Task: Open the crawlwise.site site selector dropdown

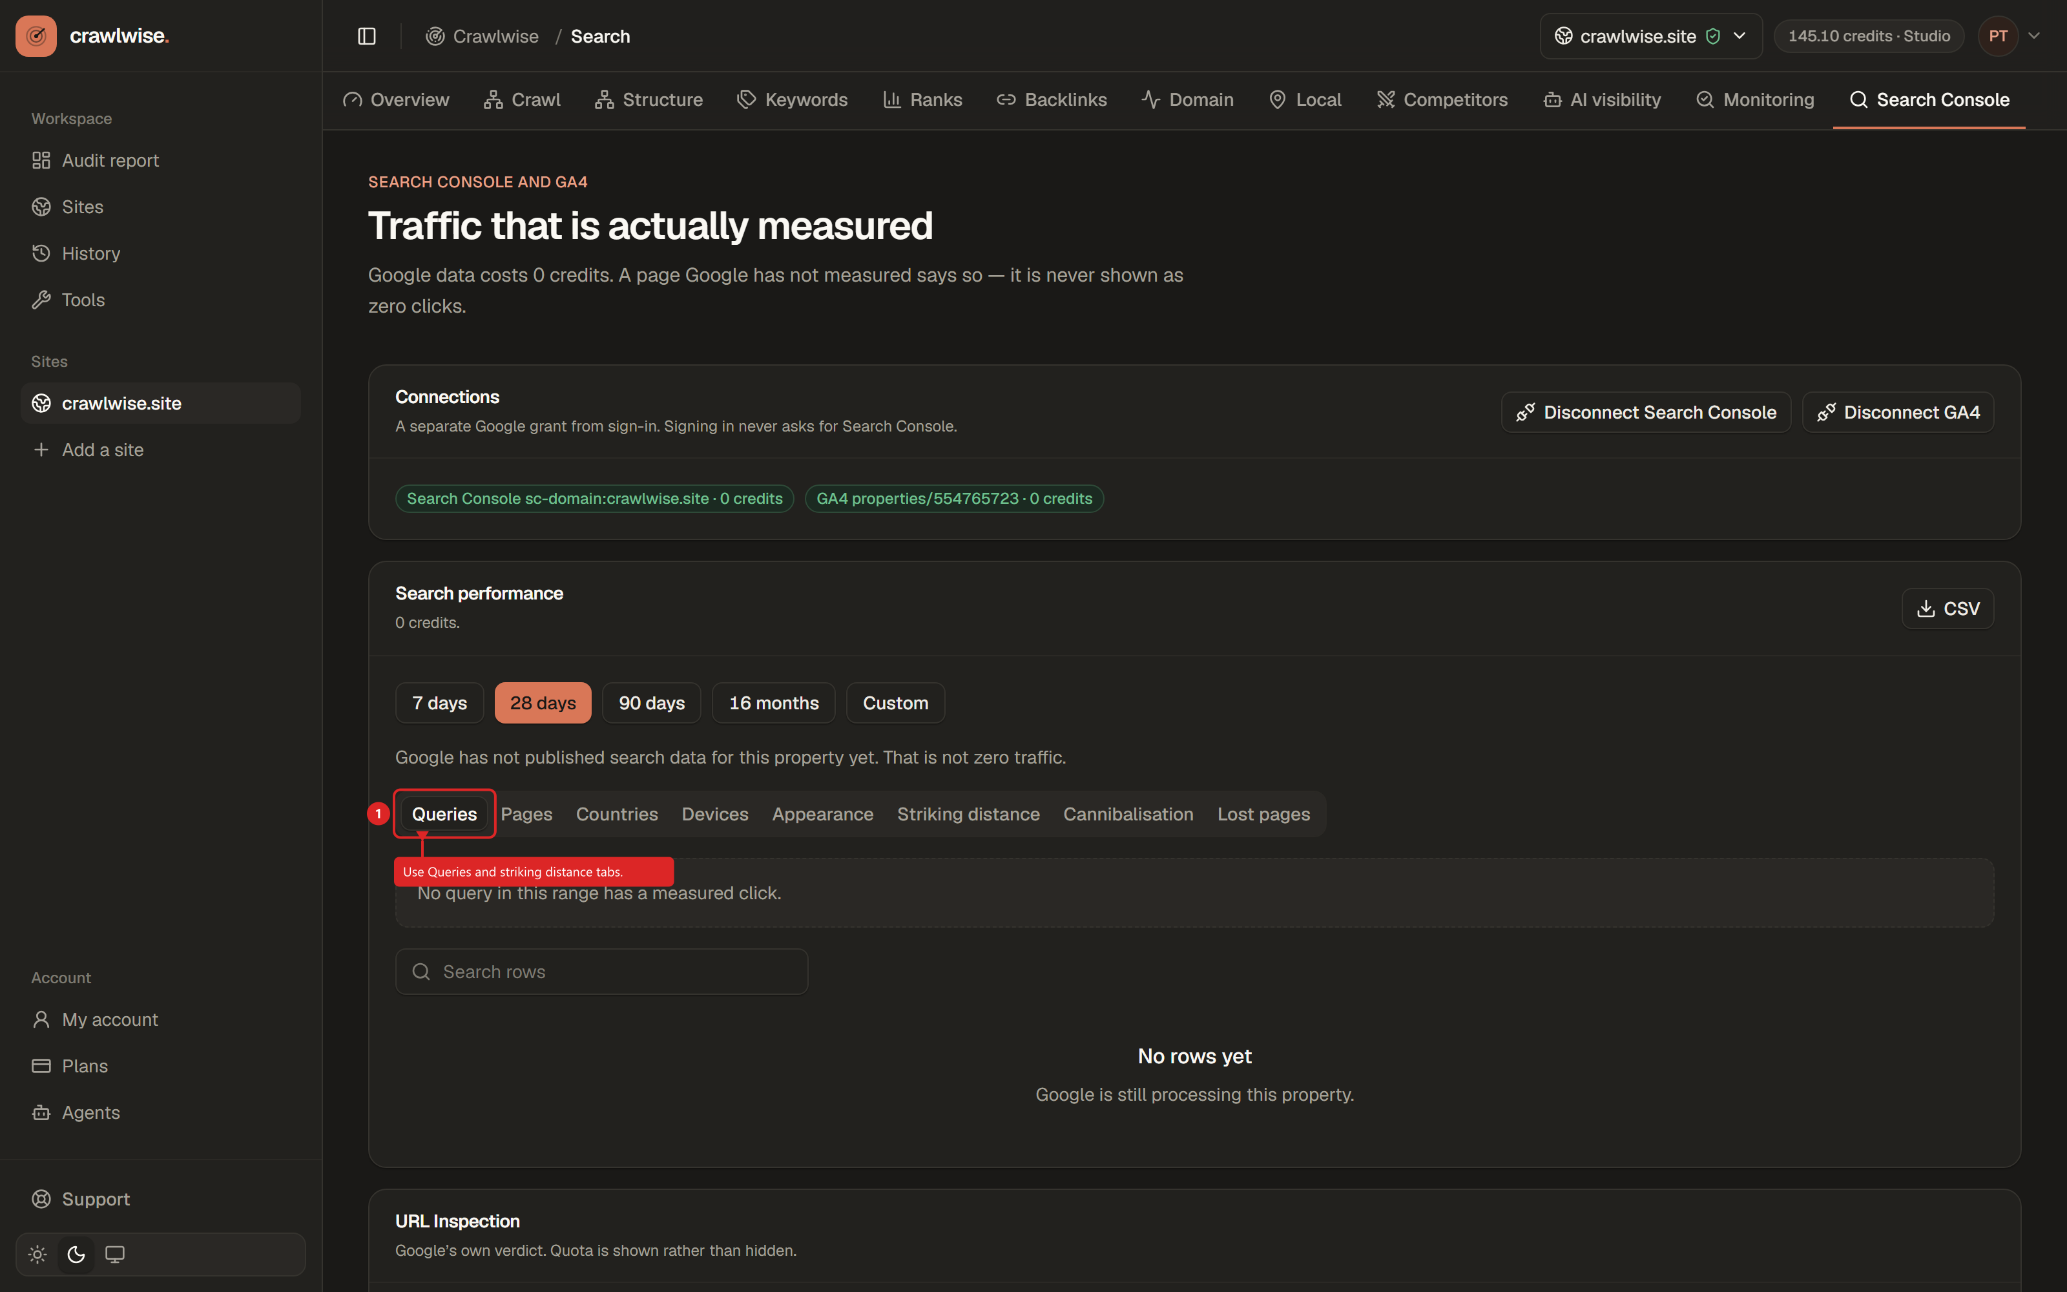Action: 1650,36
